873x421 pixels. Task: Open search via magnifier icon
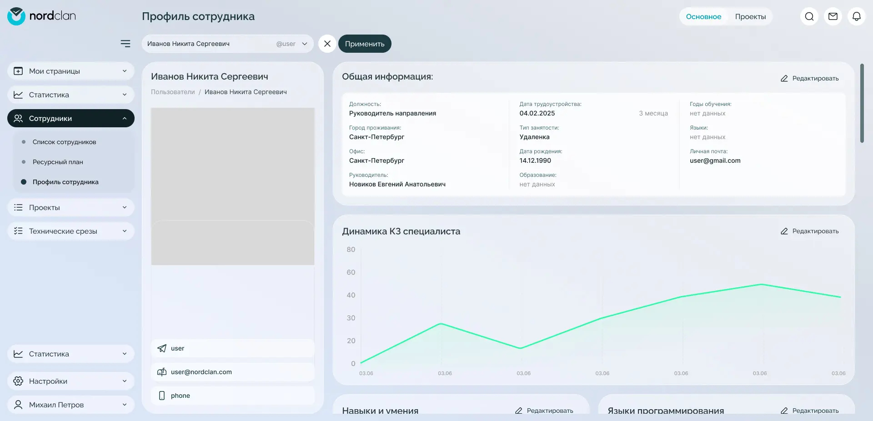pos(809,16)
